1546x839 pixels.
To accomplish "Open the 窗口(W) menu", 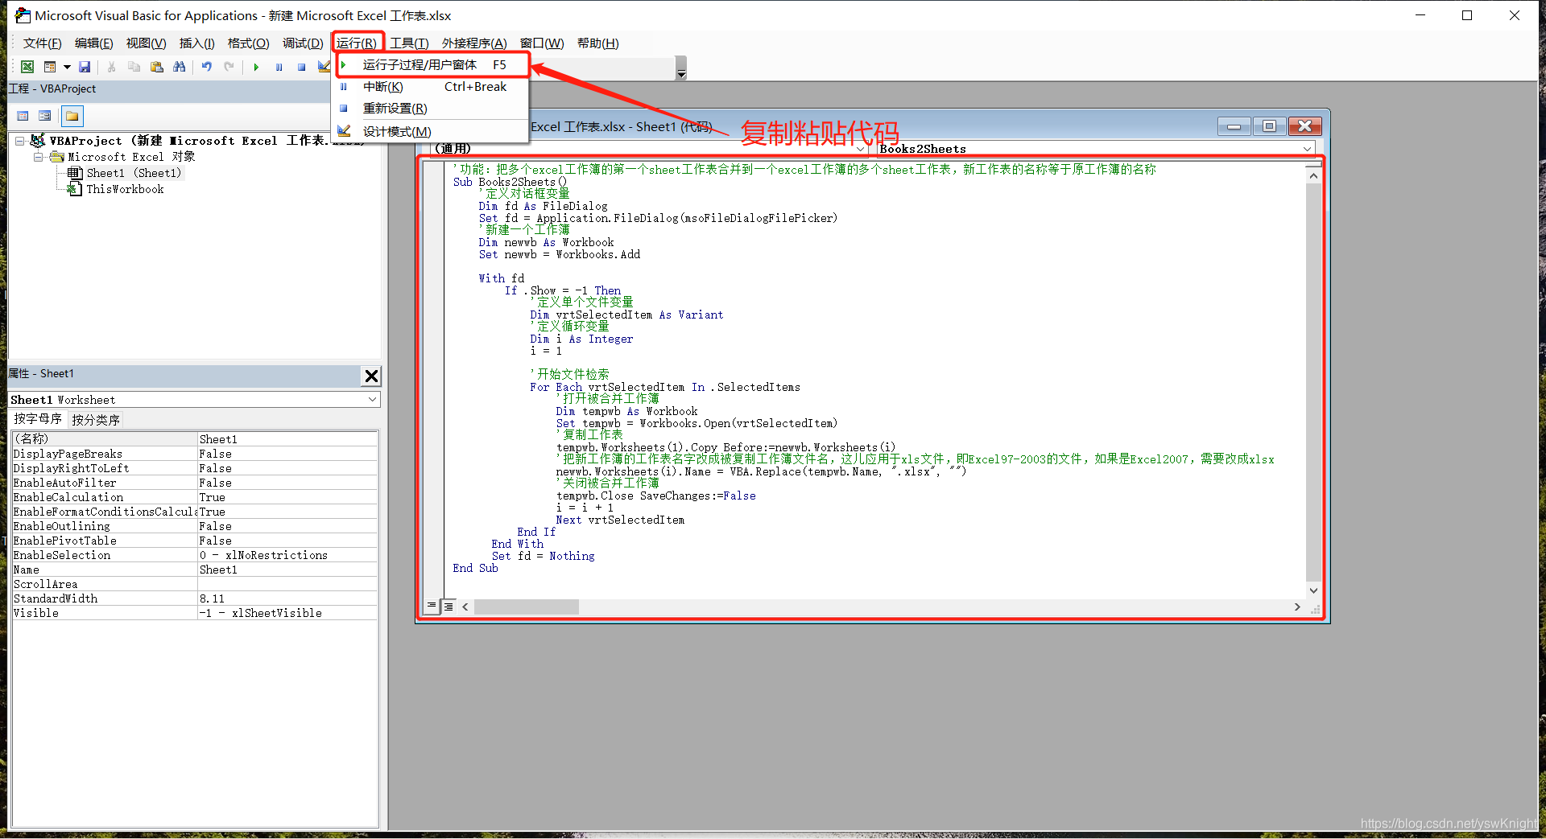I will 541,43.
